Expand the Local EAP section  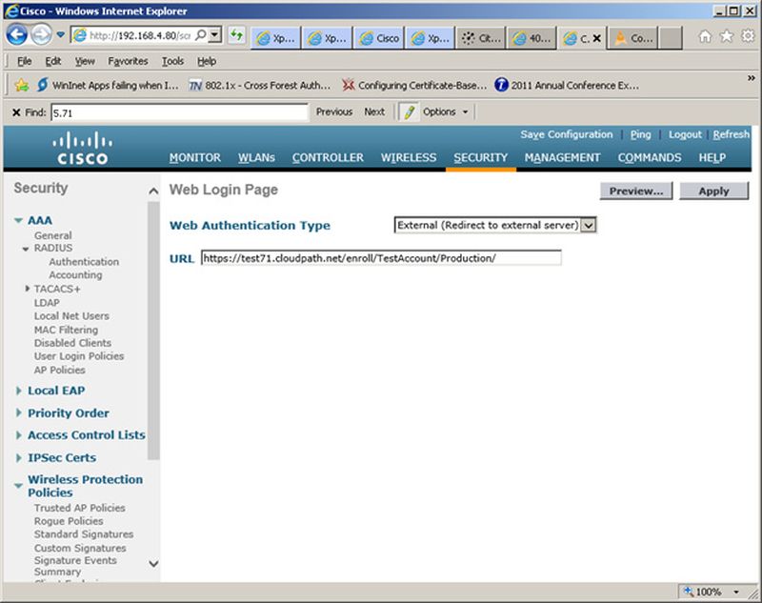coord(18,391)
